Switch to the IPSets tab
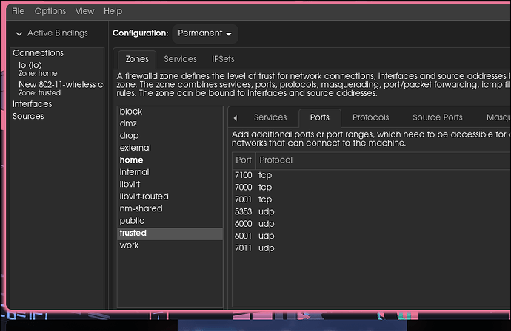The height and width of the screenshot is (331, 511). [223, 59]
